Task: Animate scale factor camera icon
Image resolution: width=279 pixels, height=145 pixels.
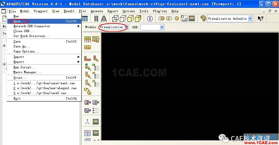Action: (x=87, y=102)
